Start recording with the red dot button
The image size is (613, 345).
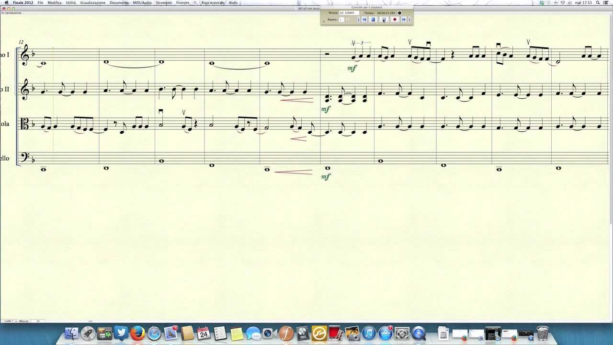[x=395, y=20]
